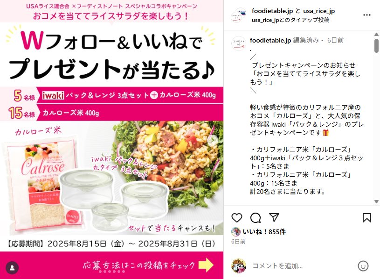This screenshot has height=279, width=380.
Task: Open the three-dot more options menu
Action: point(367,15)
